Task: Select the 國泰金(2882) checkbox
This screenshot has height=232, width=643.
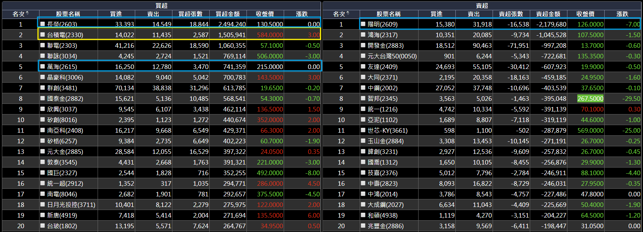Action: click(43, 98)
